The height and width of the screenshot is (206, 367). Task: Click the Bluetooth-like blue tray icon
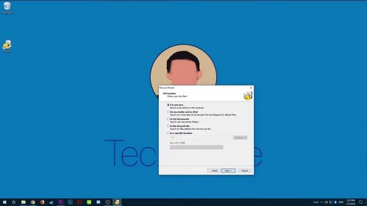335,202
